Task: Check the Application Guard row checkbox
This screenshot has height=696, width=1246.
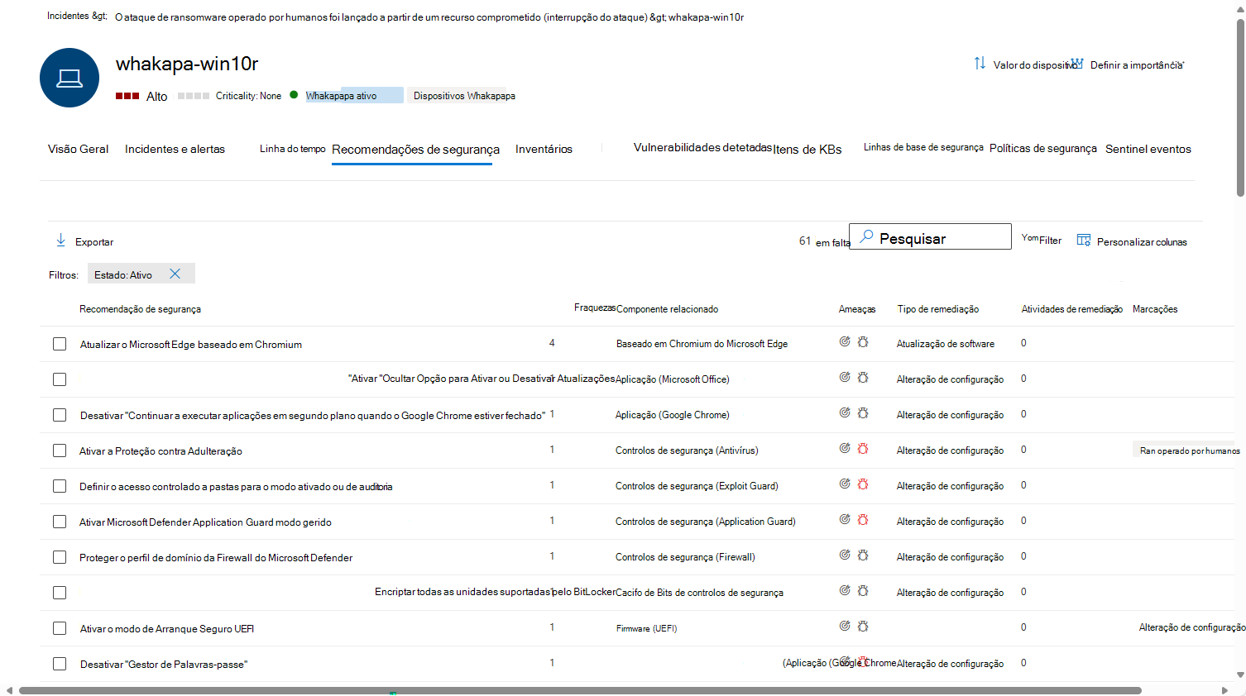Action: [60, 522]
